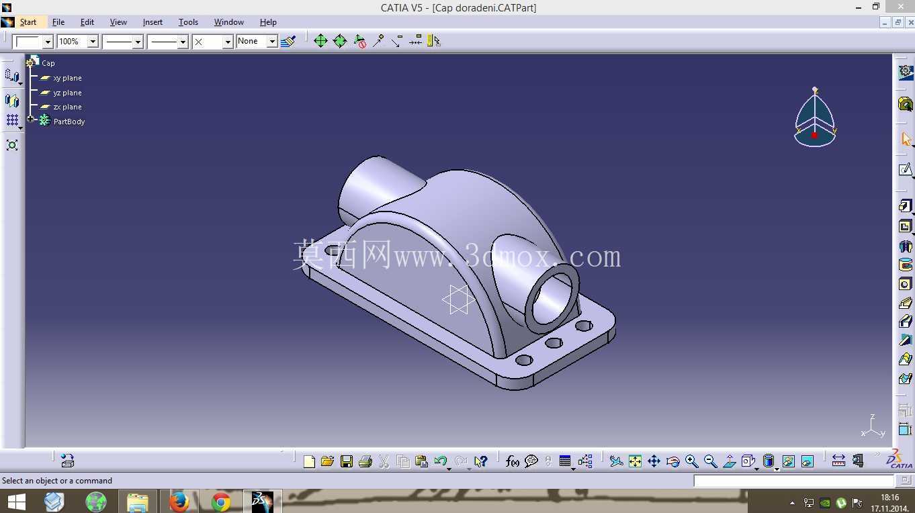Image resolution: width=915 pixels, height=513 pixels.
Task: Open the Design Table tool
Action: 565,461
